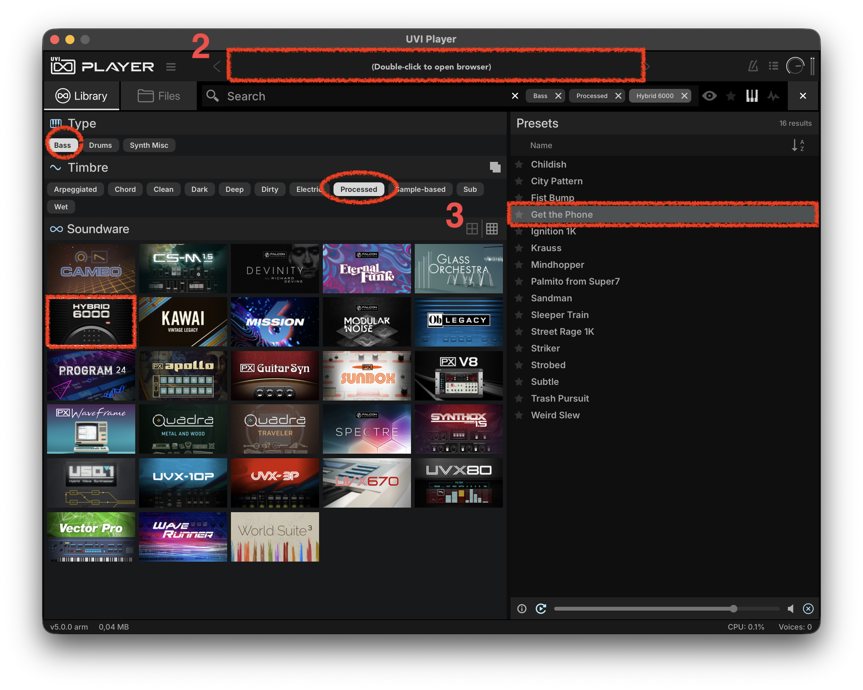Open the Kawai Vintage Legacy thumbnail

[183, 322]
